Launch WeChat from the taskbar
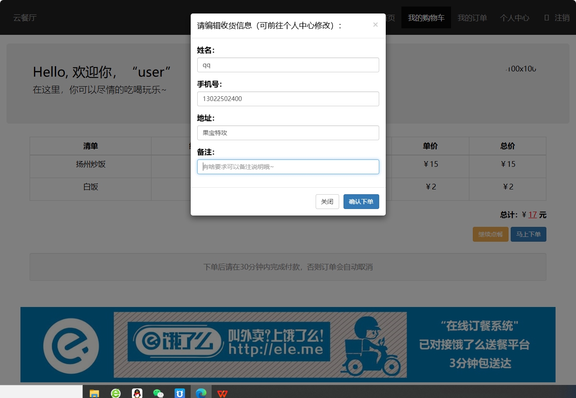 point(158,392)
